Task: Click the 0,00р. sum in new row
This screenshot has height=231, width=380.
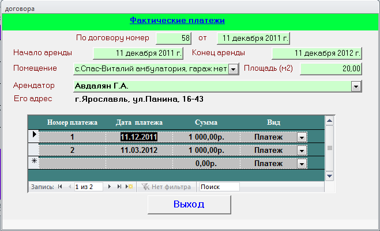Action: 206,163
